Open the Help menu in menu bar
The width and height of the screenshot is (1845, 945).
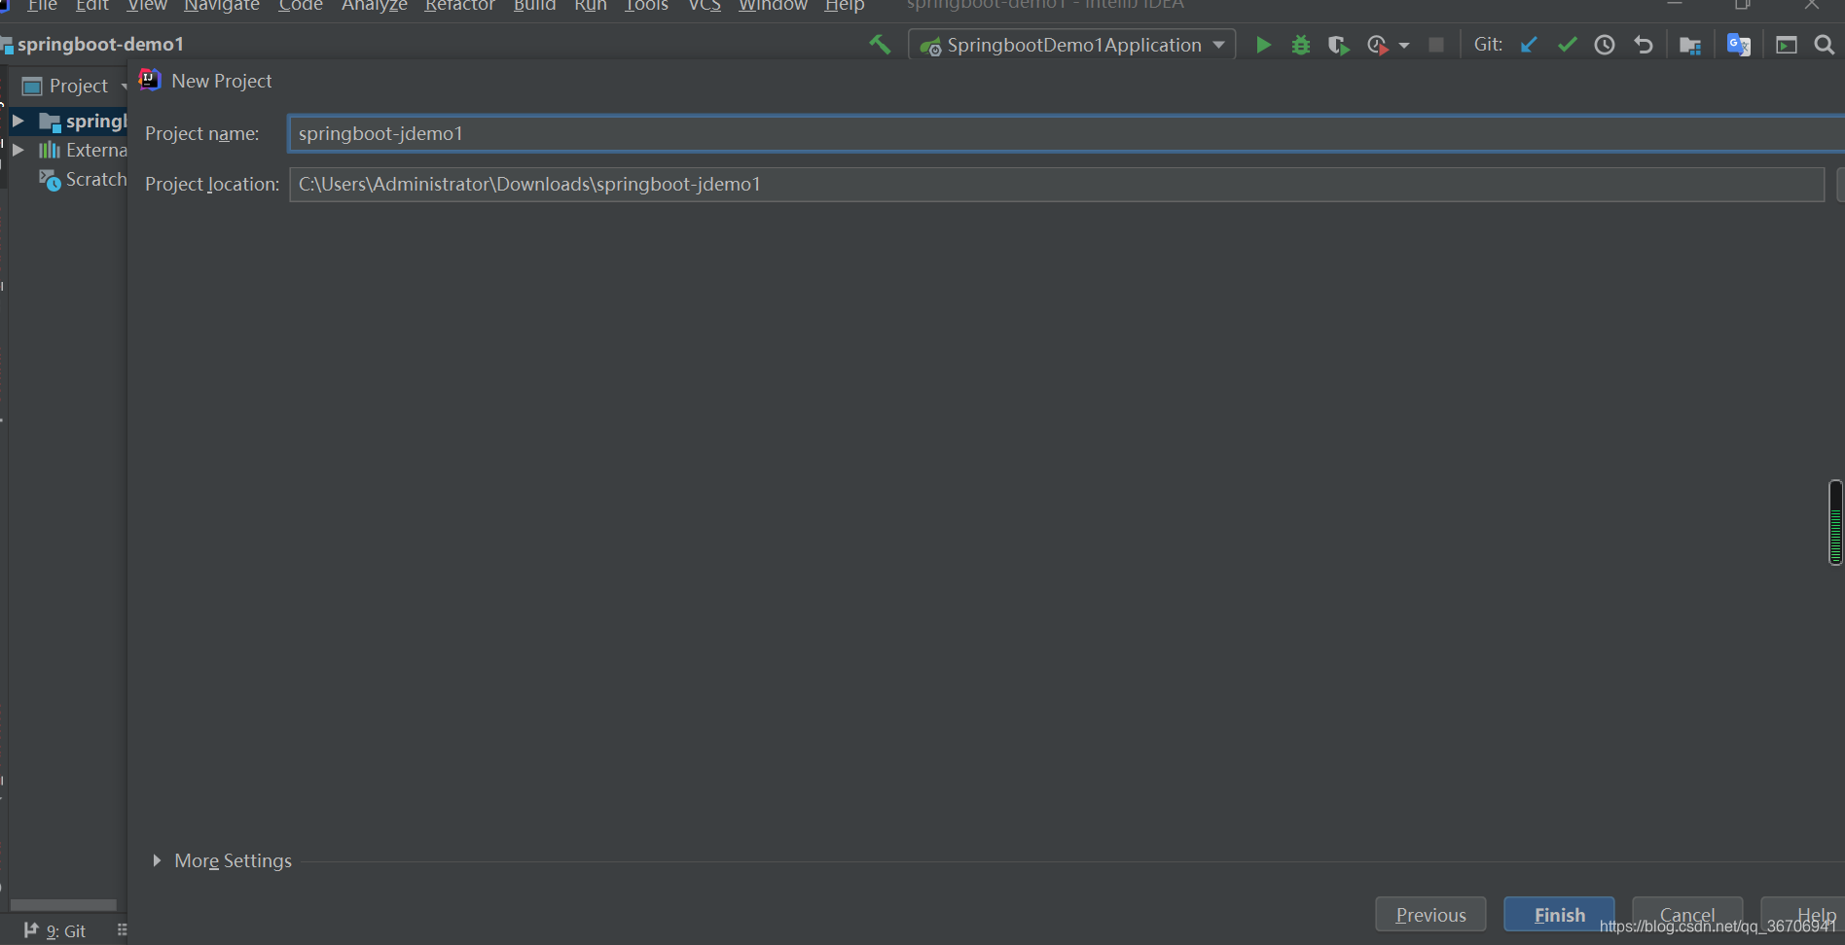click(845, 6)
